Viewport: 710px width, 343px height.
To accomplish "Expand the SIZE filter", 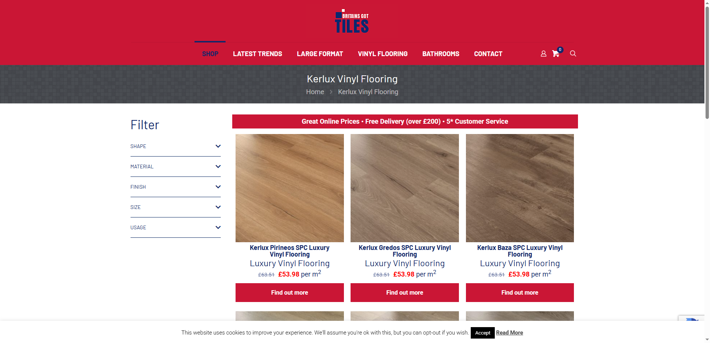I will (175, 207).
